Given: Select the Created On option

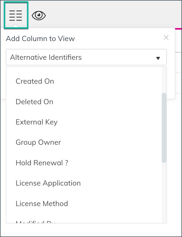Looking at the screenshot, I should pyautogui.click(x=35, y=81).
